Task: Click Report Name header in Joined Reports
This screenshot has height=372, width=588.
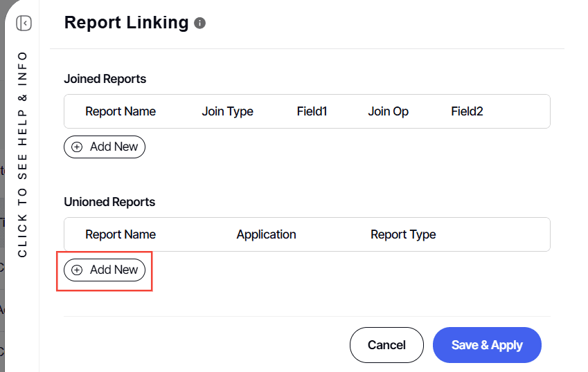Action: pyautogui.click(x=121, y=111)
